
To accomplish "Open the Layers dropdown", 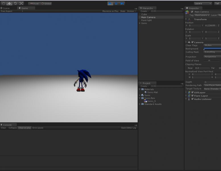I will [x=203, y=3].
